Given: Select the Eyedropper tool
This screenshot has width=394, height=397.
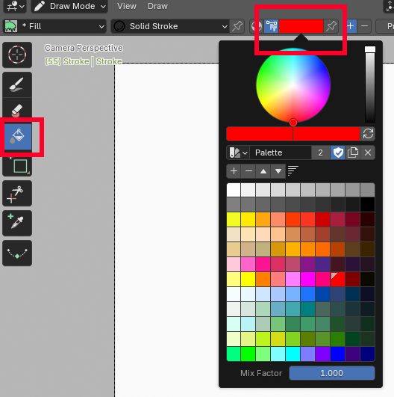Looking at the screenshot, I should (17, 223).
